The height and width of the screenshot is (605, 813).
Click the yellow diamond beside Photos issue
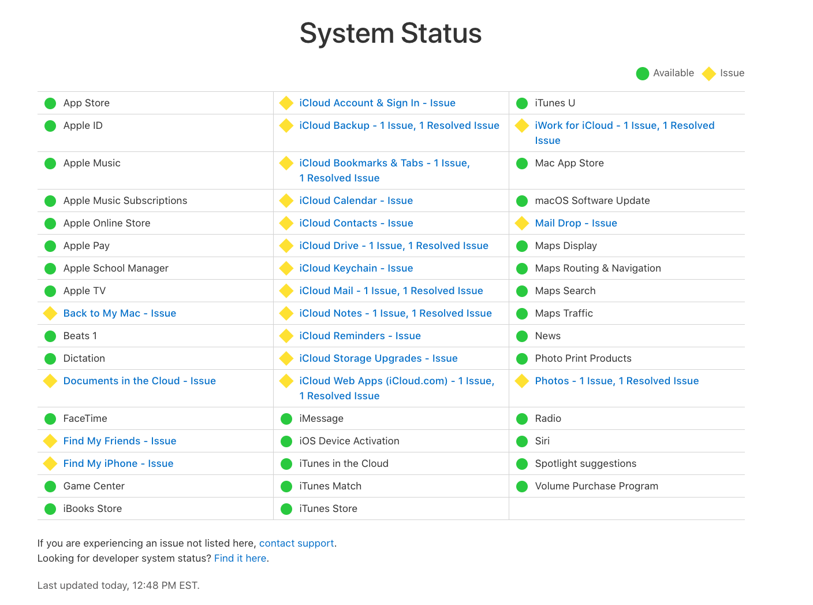[x=522, y=381]
